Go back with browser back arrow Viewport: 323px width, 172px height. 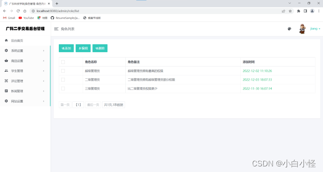(5, 11)
